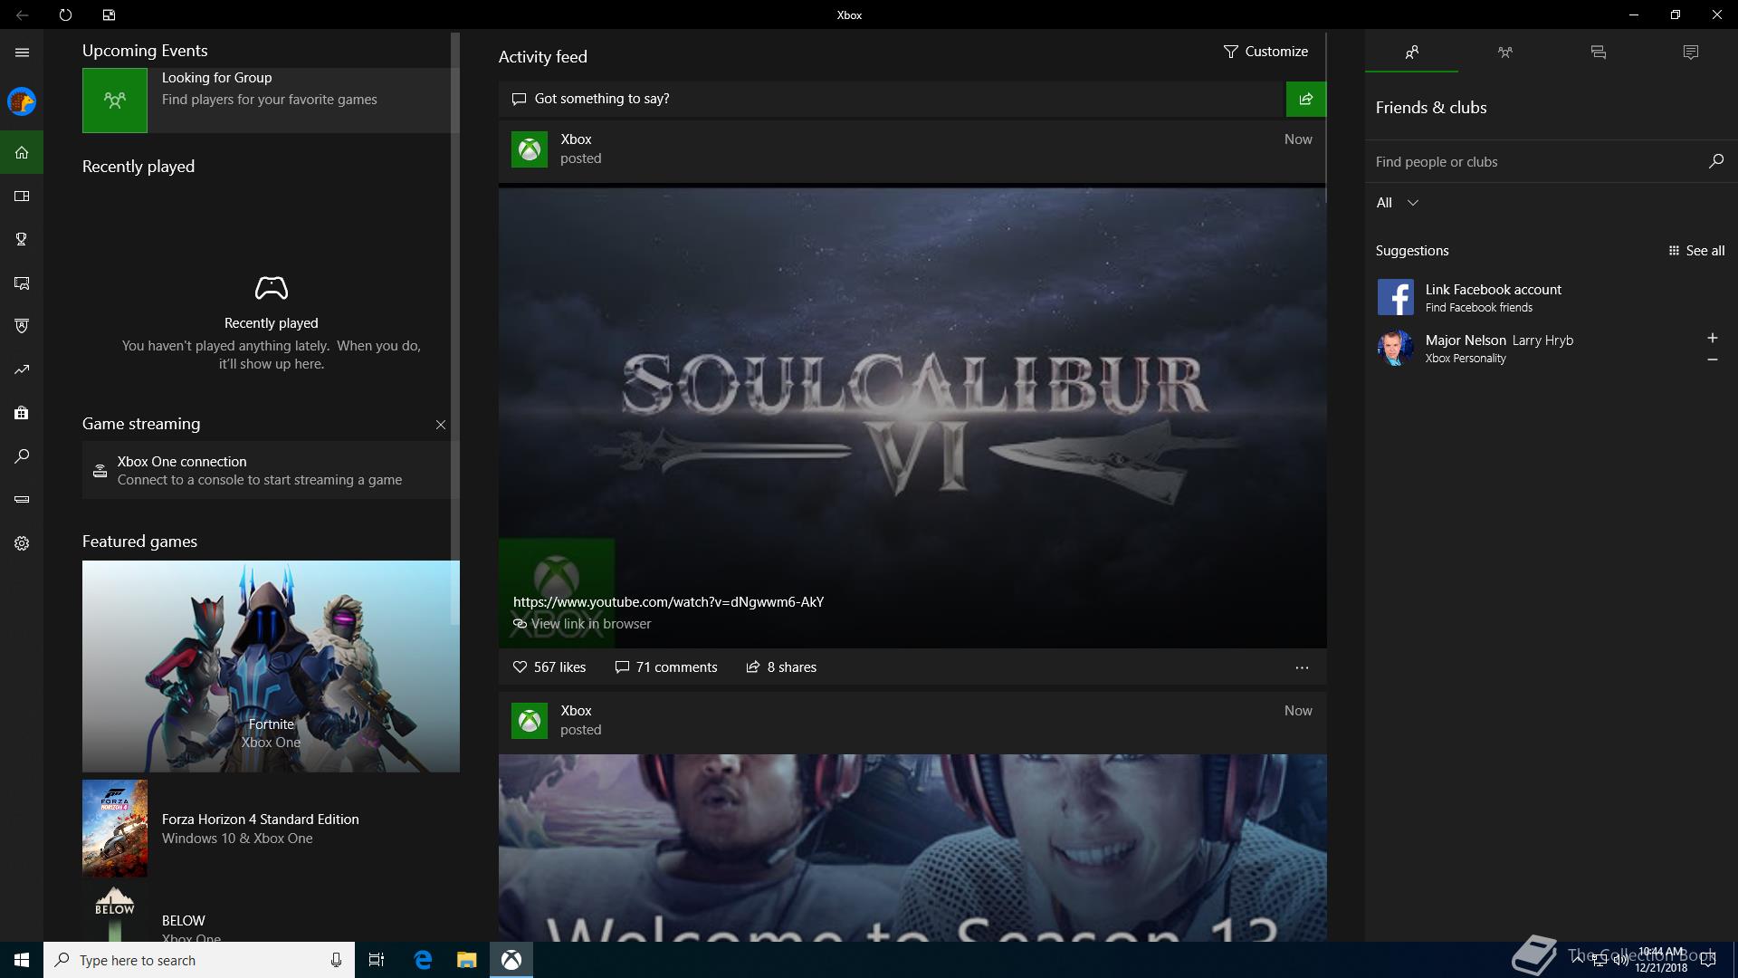Click magnifier in Find people or clubs
The height and width of the screenshot is (978, 1738).
pos(1716,161)
